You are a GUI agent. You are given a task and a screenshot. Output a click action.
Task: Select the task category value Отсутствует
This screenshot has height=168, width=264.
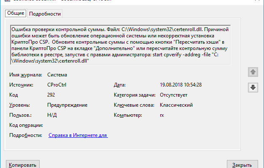coord(174,95)
